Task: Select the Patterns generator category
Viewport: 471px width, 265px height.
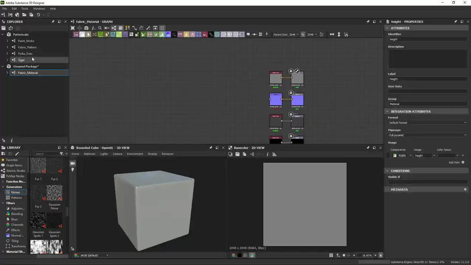Action: tap(16, 198)
